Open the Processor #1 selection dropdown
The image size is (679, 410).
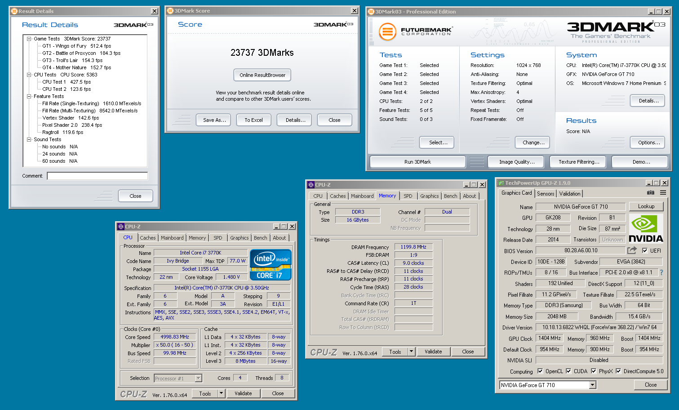click(x=198, y=379)
